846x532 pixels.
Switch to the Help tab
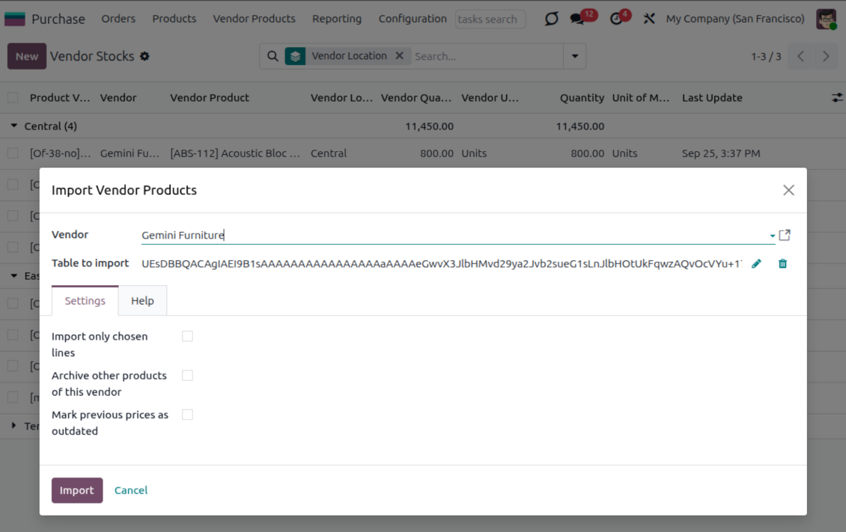point(142,301)
